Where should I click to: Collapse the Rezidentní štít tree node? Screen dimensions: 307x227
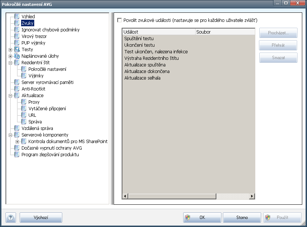click(10, 63)
